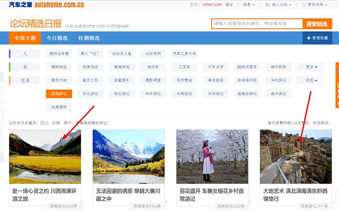Viewport: 339px width, 211px height.
Task: Select the 生活 category label
Action: pyautogui.click(x=25, y=81)
